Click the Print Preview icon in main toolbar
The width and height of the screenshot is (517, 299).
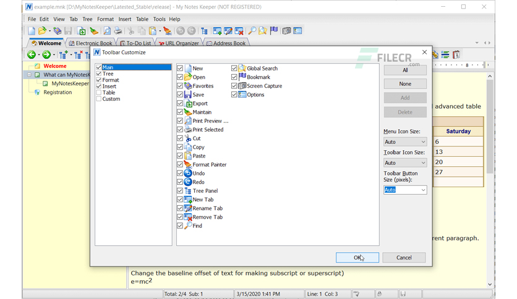point(107,31)
